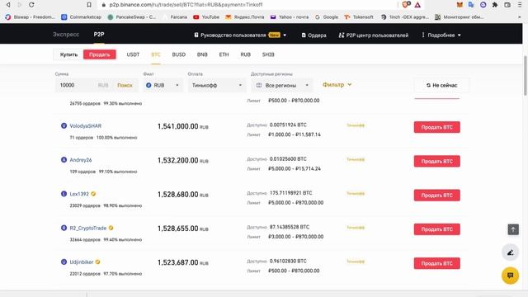The image size is (528, 297).
Task: Click the Тинькофф tag in Andrey26 row
Action: [x=356, y=159]
